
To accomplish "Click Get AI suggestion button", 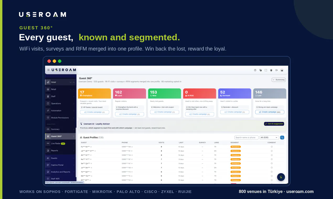I will pyautogui.click(x=274, y=124).
